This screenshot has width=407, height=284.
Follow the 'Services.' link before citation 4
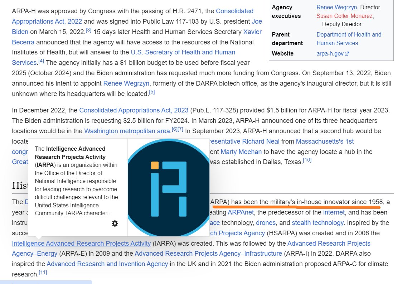(25, 63)
